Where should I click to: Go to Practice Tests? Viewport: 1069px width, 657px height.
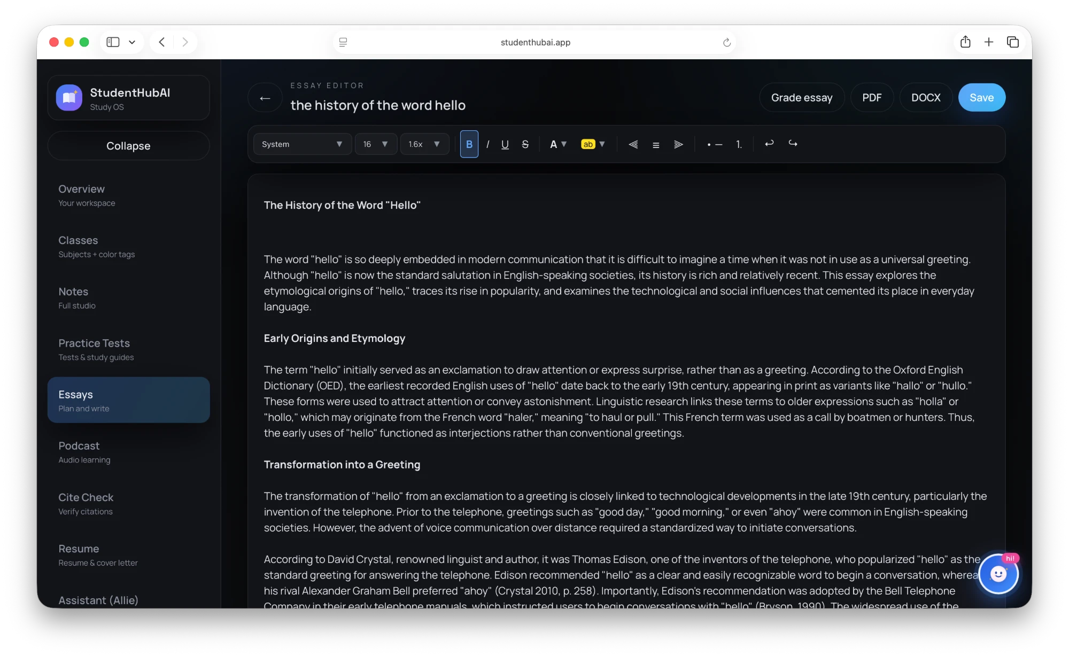coord(128,349)
